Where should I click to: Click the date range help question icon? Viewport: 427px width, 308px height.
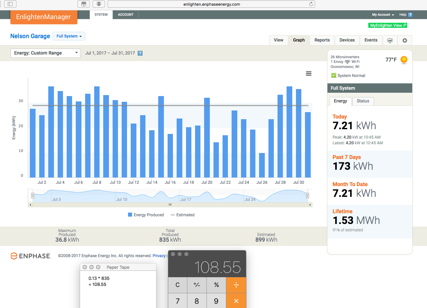click(140, 53)
